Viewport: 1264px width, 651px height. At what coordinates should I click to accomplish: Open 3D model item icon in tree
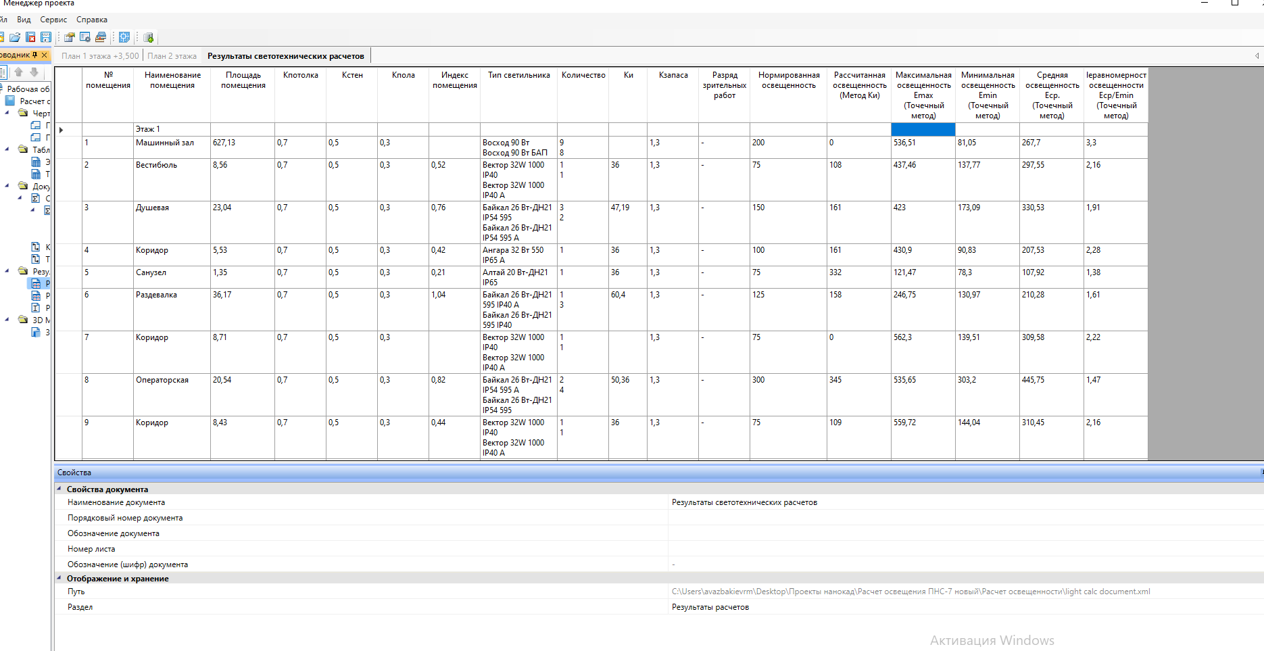pos(36,332)
